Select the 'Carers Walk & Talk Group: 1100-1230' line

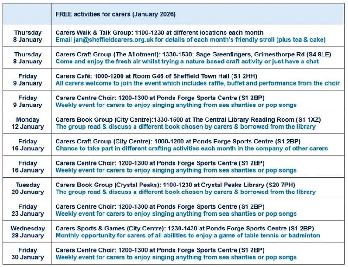coord(159,32)
